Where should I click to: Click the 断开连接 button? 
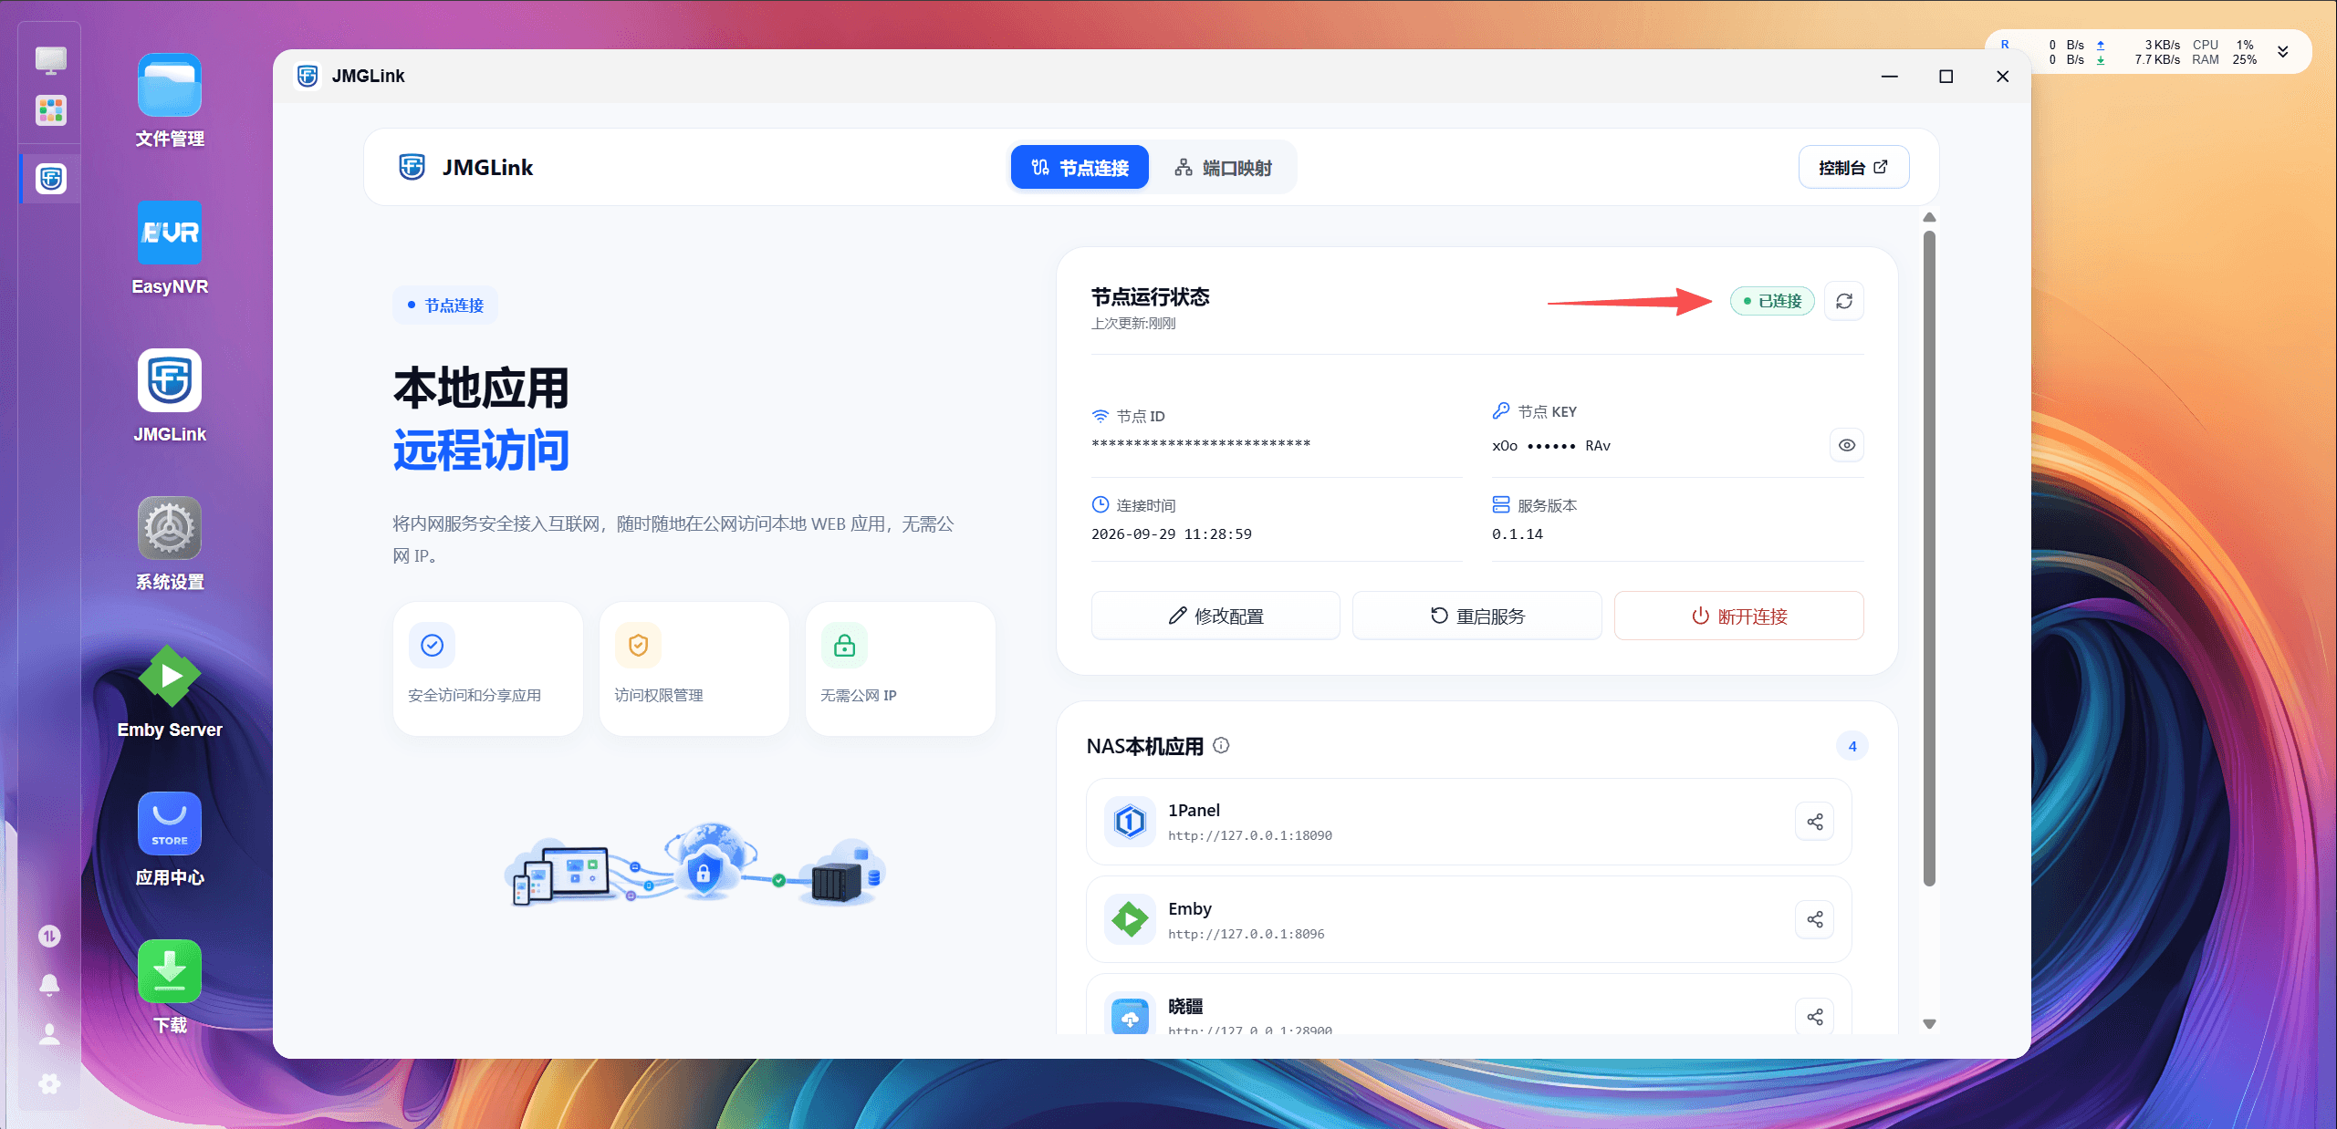(x=1738, y=616)
